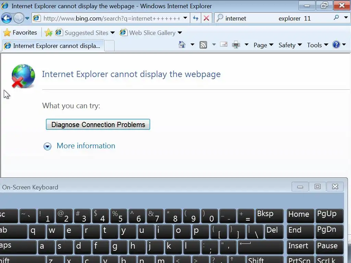Click the '0' number key
This screenshot has height=263, width=351.
(209, 216)
